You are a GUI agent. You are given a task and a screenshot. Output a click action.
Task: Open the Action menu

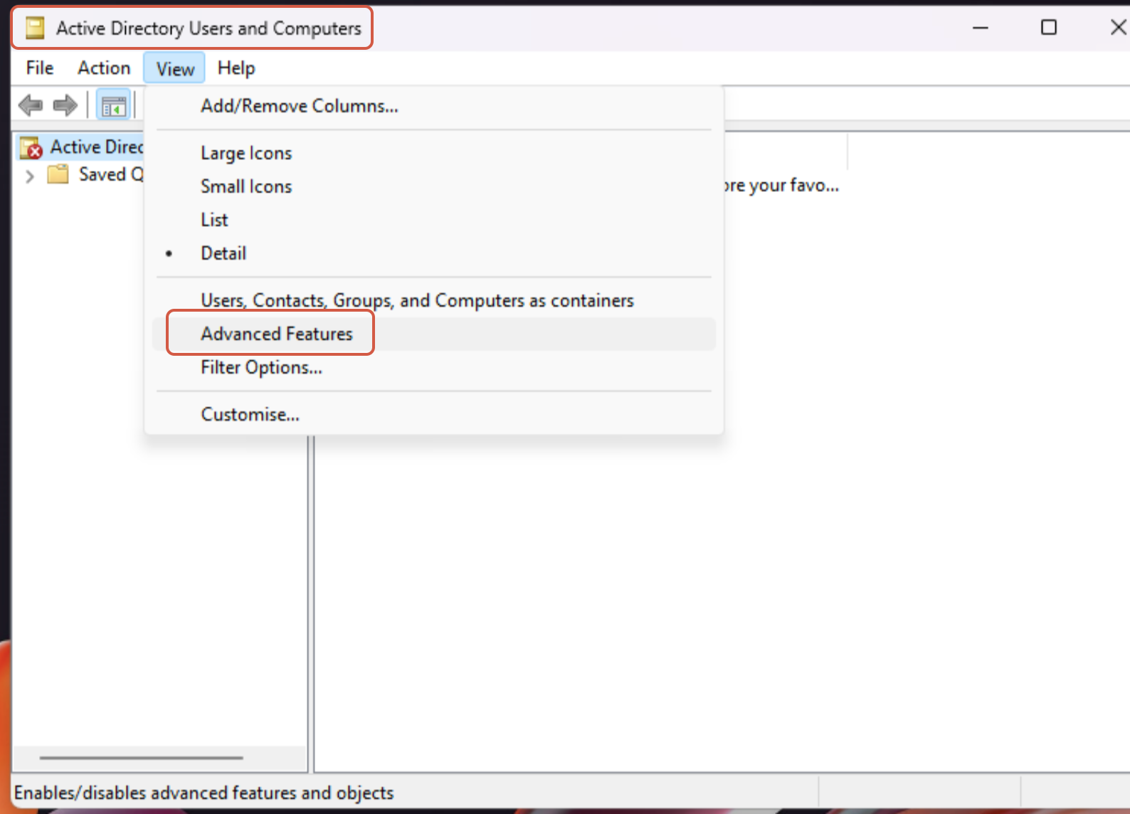104,68
